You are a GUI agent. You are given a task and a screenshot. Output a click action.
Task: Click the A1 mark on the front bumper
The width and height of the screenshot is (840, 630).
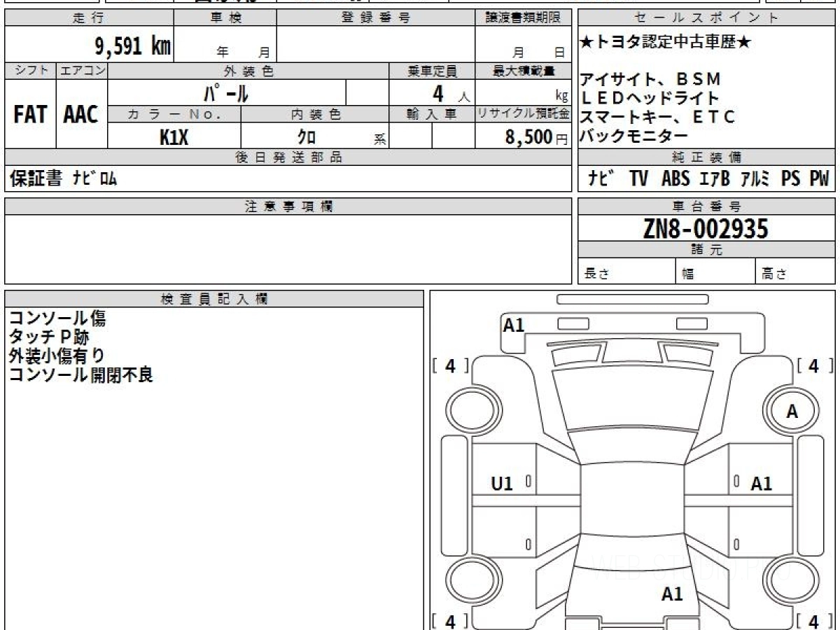pyautogui.click(x=514, y=325)
